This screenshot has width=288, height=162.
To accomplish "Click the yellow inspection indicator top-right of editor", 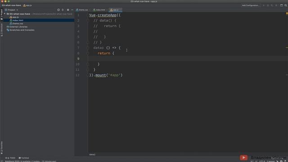I will pos(287,13).
